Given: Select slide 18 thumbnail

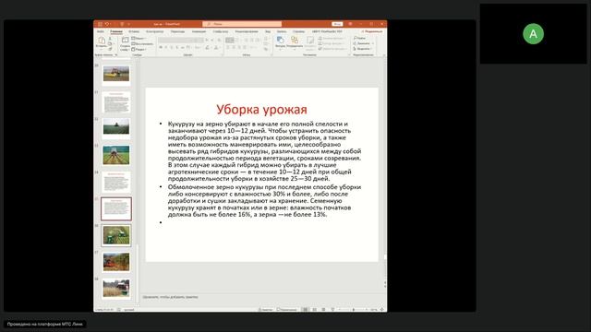Looking at the screenshot, I should (x=116, y=289).
